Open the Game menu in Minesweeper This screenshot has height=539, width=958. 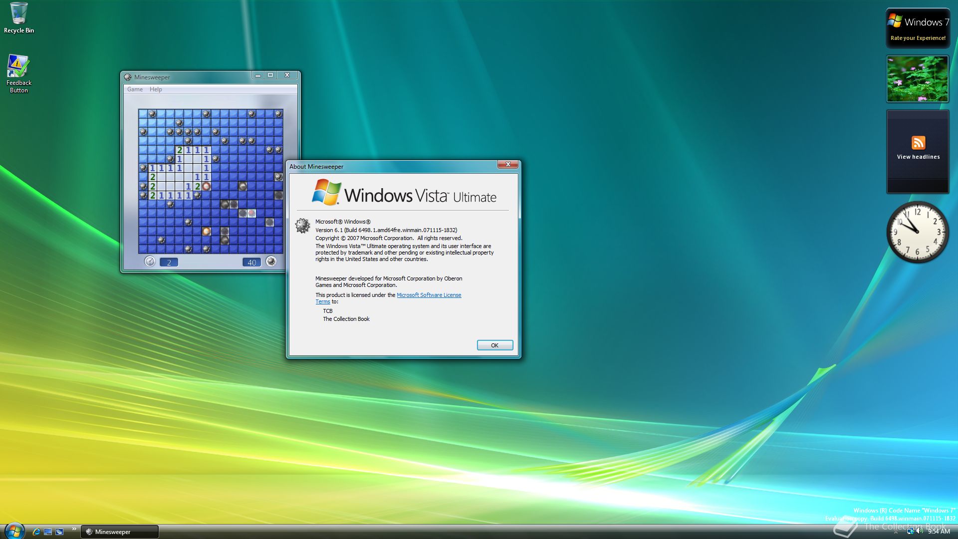click(x=135, y=89)
